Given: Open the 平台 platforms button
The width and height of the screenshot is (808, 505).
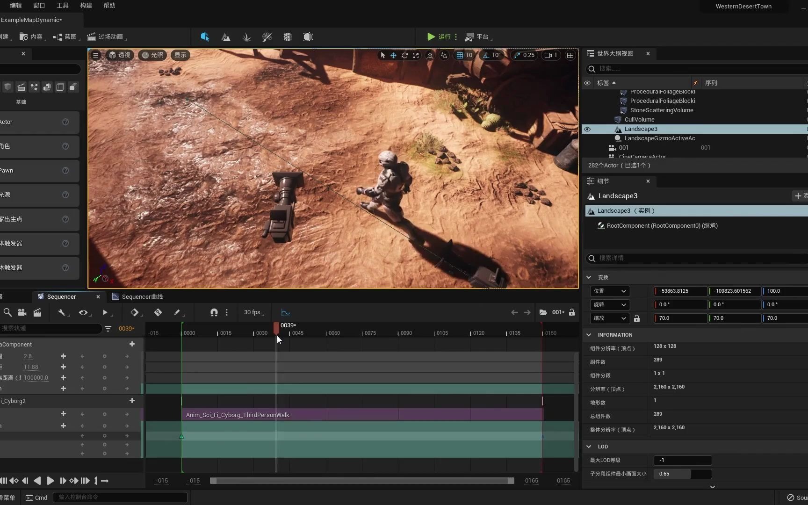Looking at the screenshot, I should point(479,37).
